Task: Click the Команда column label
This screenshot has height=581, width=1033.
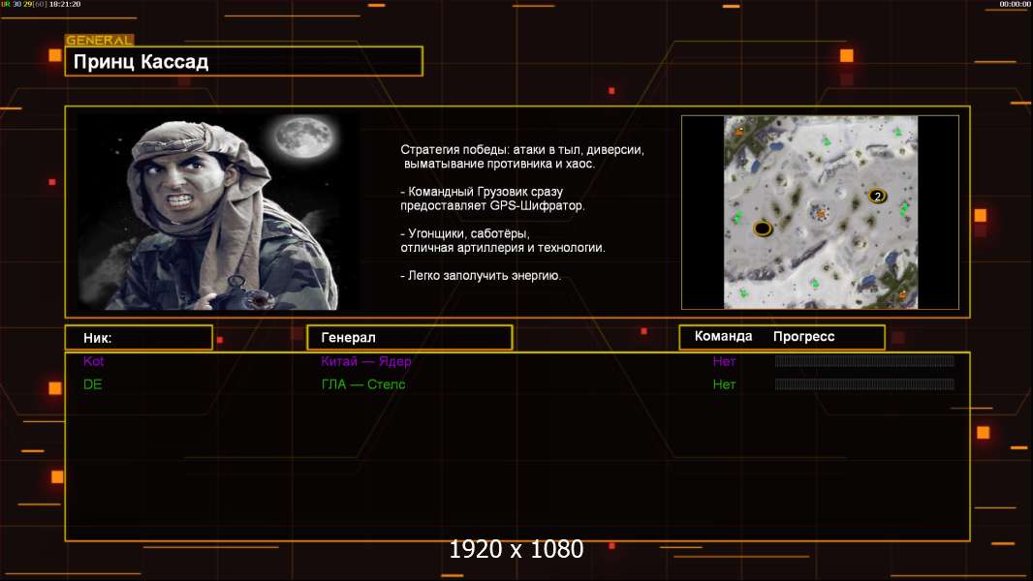Action: point(723,337)
